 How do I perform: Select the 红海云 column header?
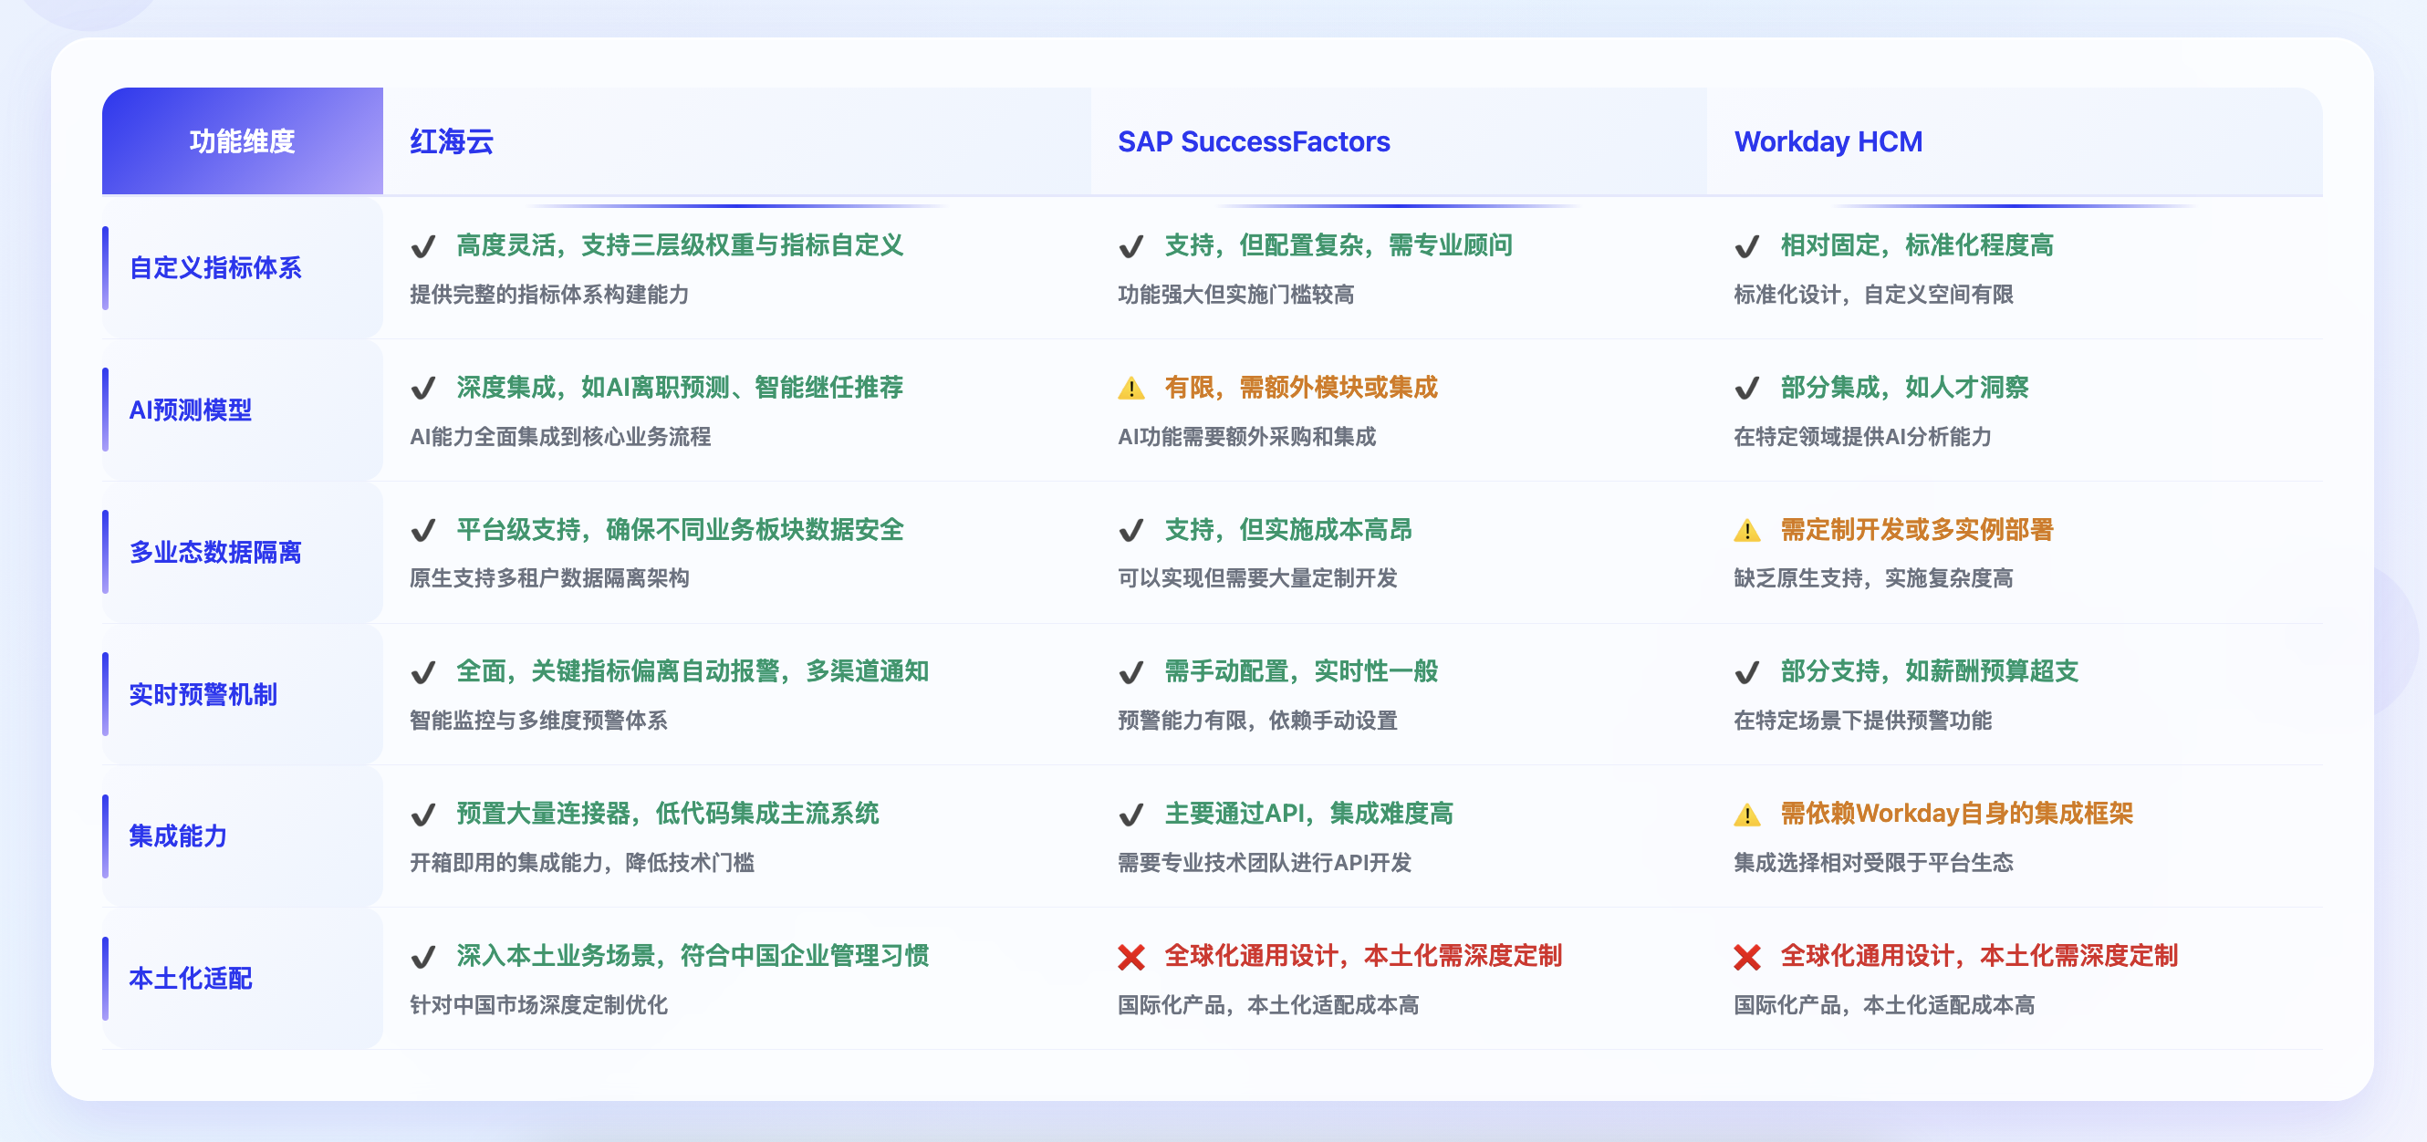click(x=452, y=141)
